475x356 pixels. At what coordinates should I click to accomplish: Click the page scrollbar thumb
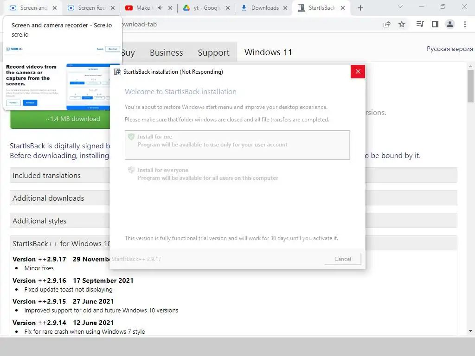pos(470,86)
